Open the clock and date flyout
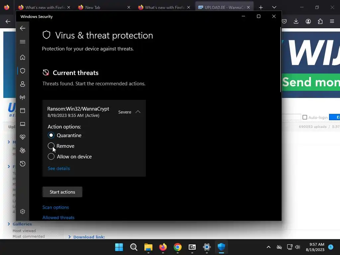Image resolution: width=340 pixels, height=255 pixels. point(315,247)
